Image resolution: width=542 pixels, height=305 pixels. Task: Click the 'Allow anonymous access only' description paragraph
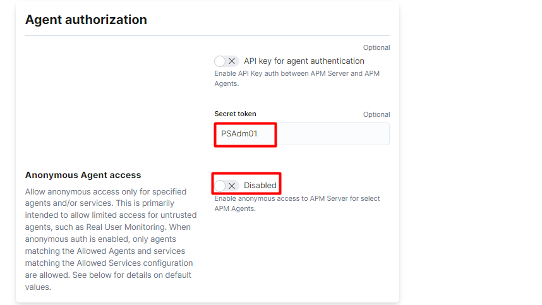point(111,239)
